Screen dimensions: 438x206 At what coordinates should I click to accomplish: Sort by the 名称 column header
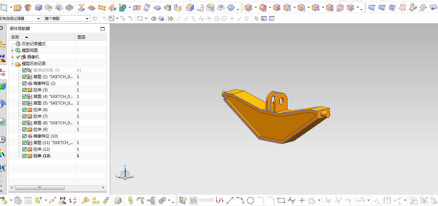pos(42,37)
